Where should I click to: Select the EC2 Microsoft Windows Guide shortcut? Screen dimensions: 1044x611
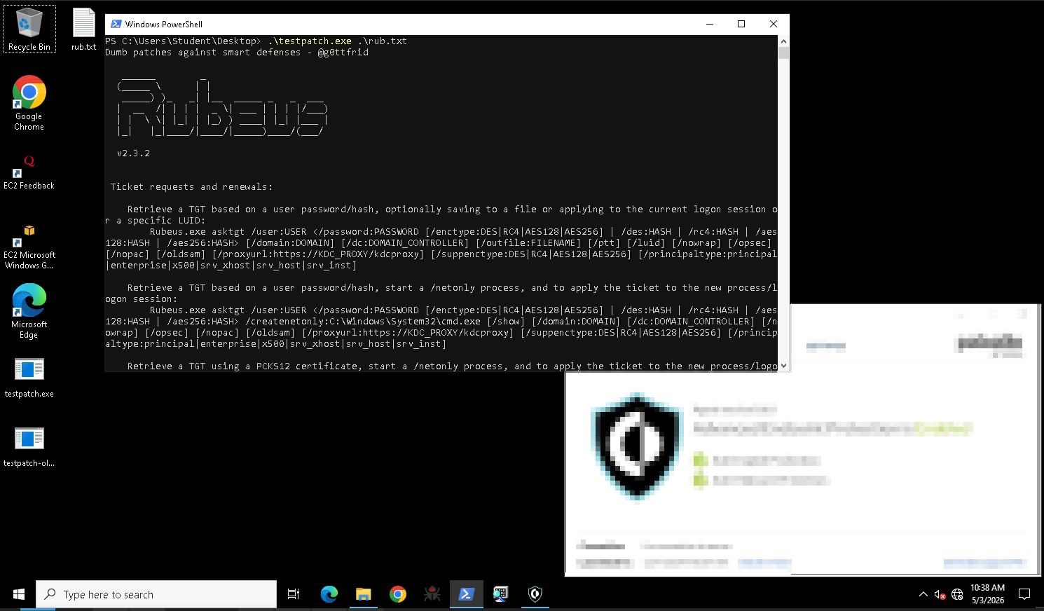(29, 247)
